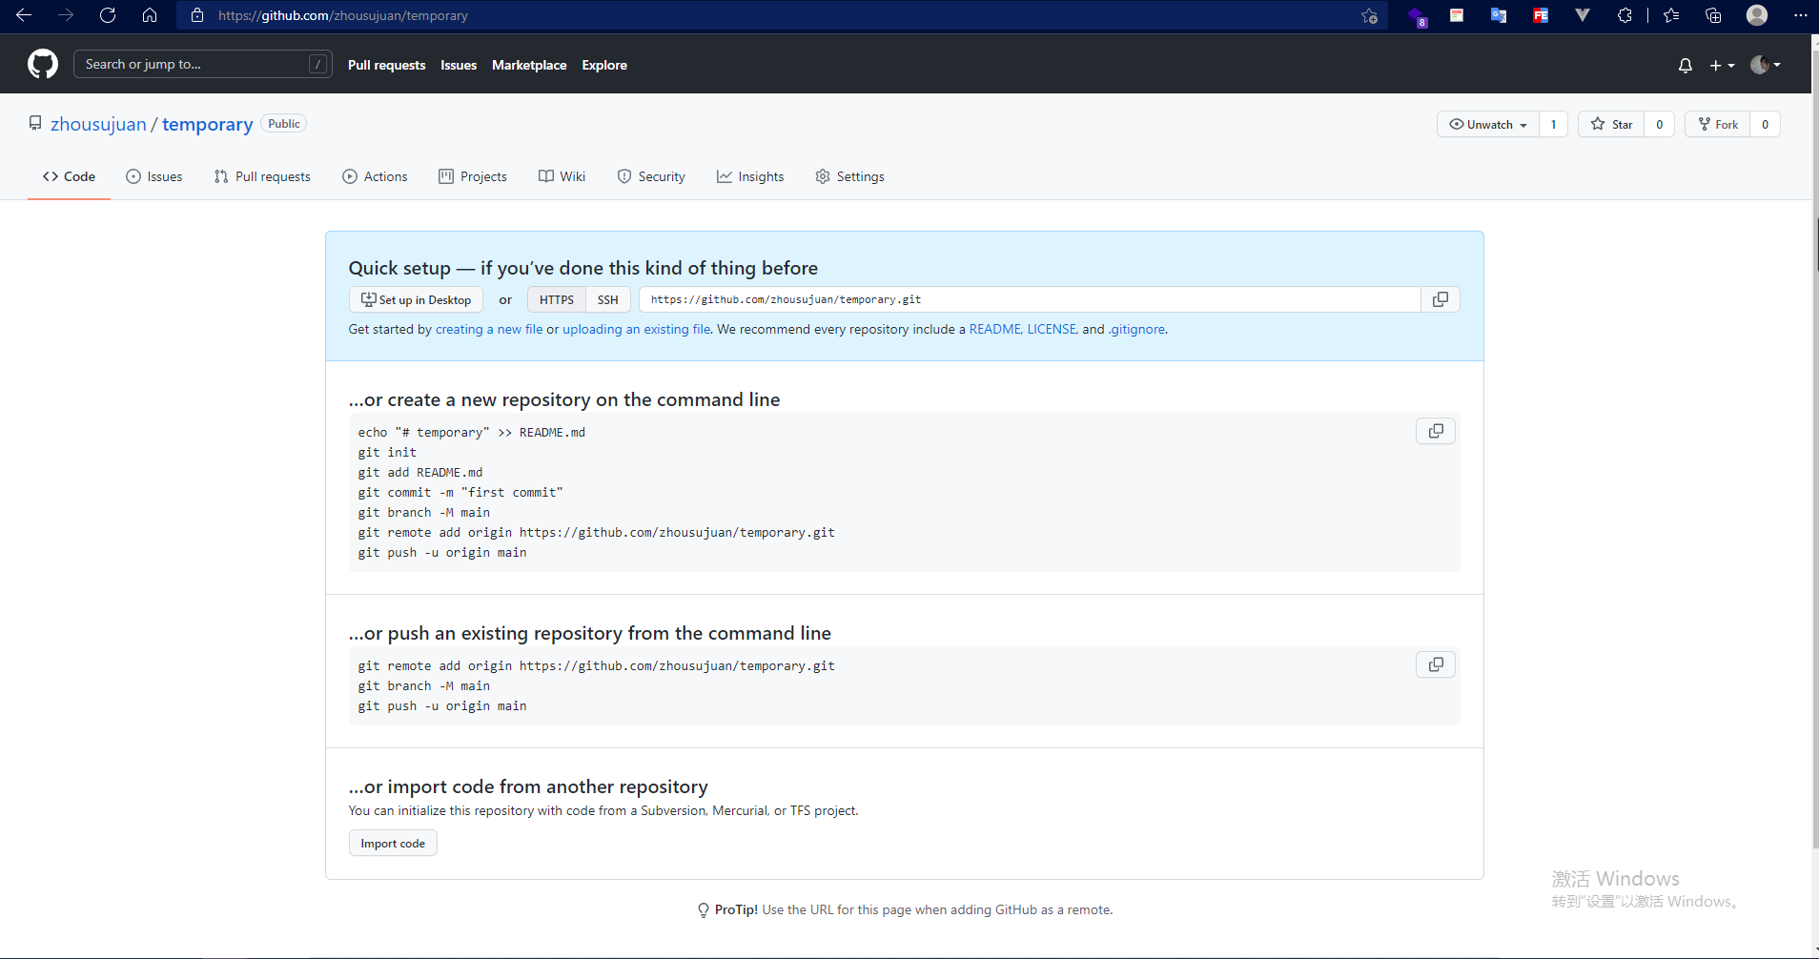Open the stargazers count of 0
The width and height of the screenshot is (1819, 959).
(1659, 124)
